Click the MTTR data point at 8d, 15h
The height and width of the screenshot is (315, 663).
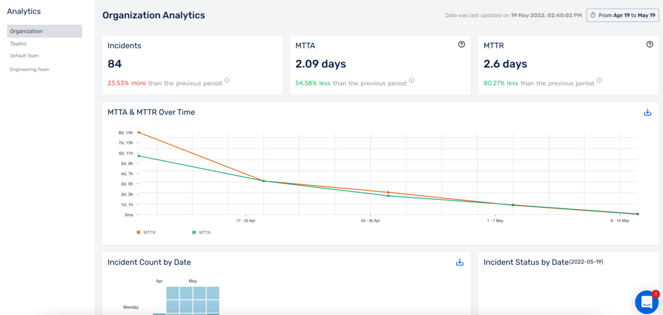coord(139,133)
